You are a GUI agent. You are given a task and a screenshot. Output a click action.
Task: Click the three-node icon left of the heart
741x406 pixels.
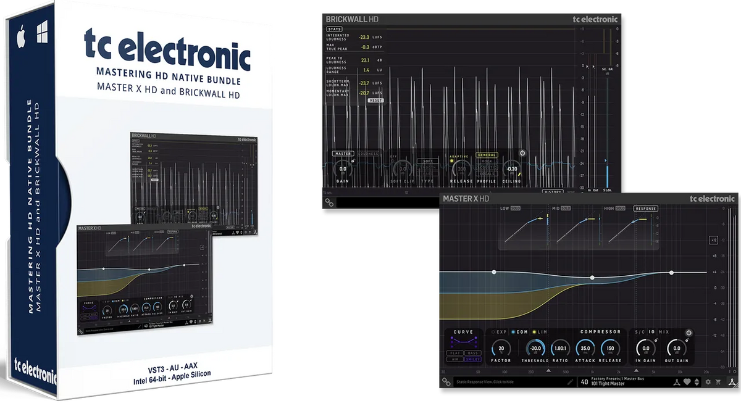point(677,382)
